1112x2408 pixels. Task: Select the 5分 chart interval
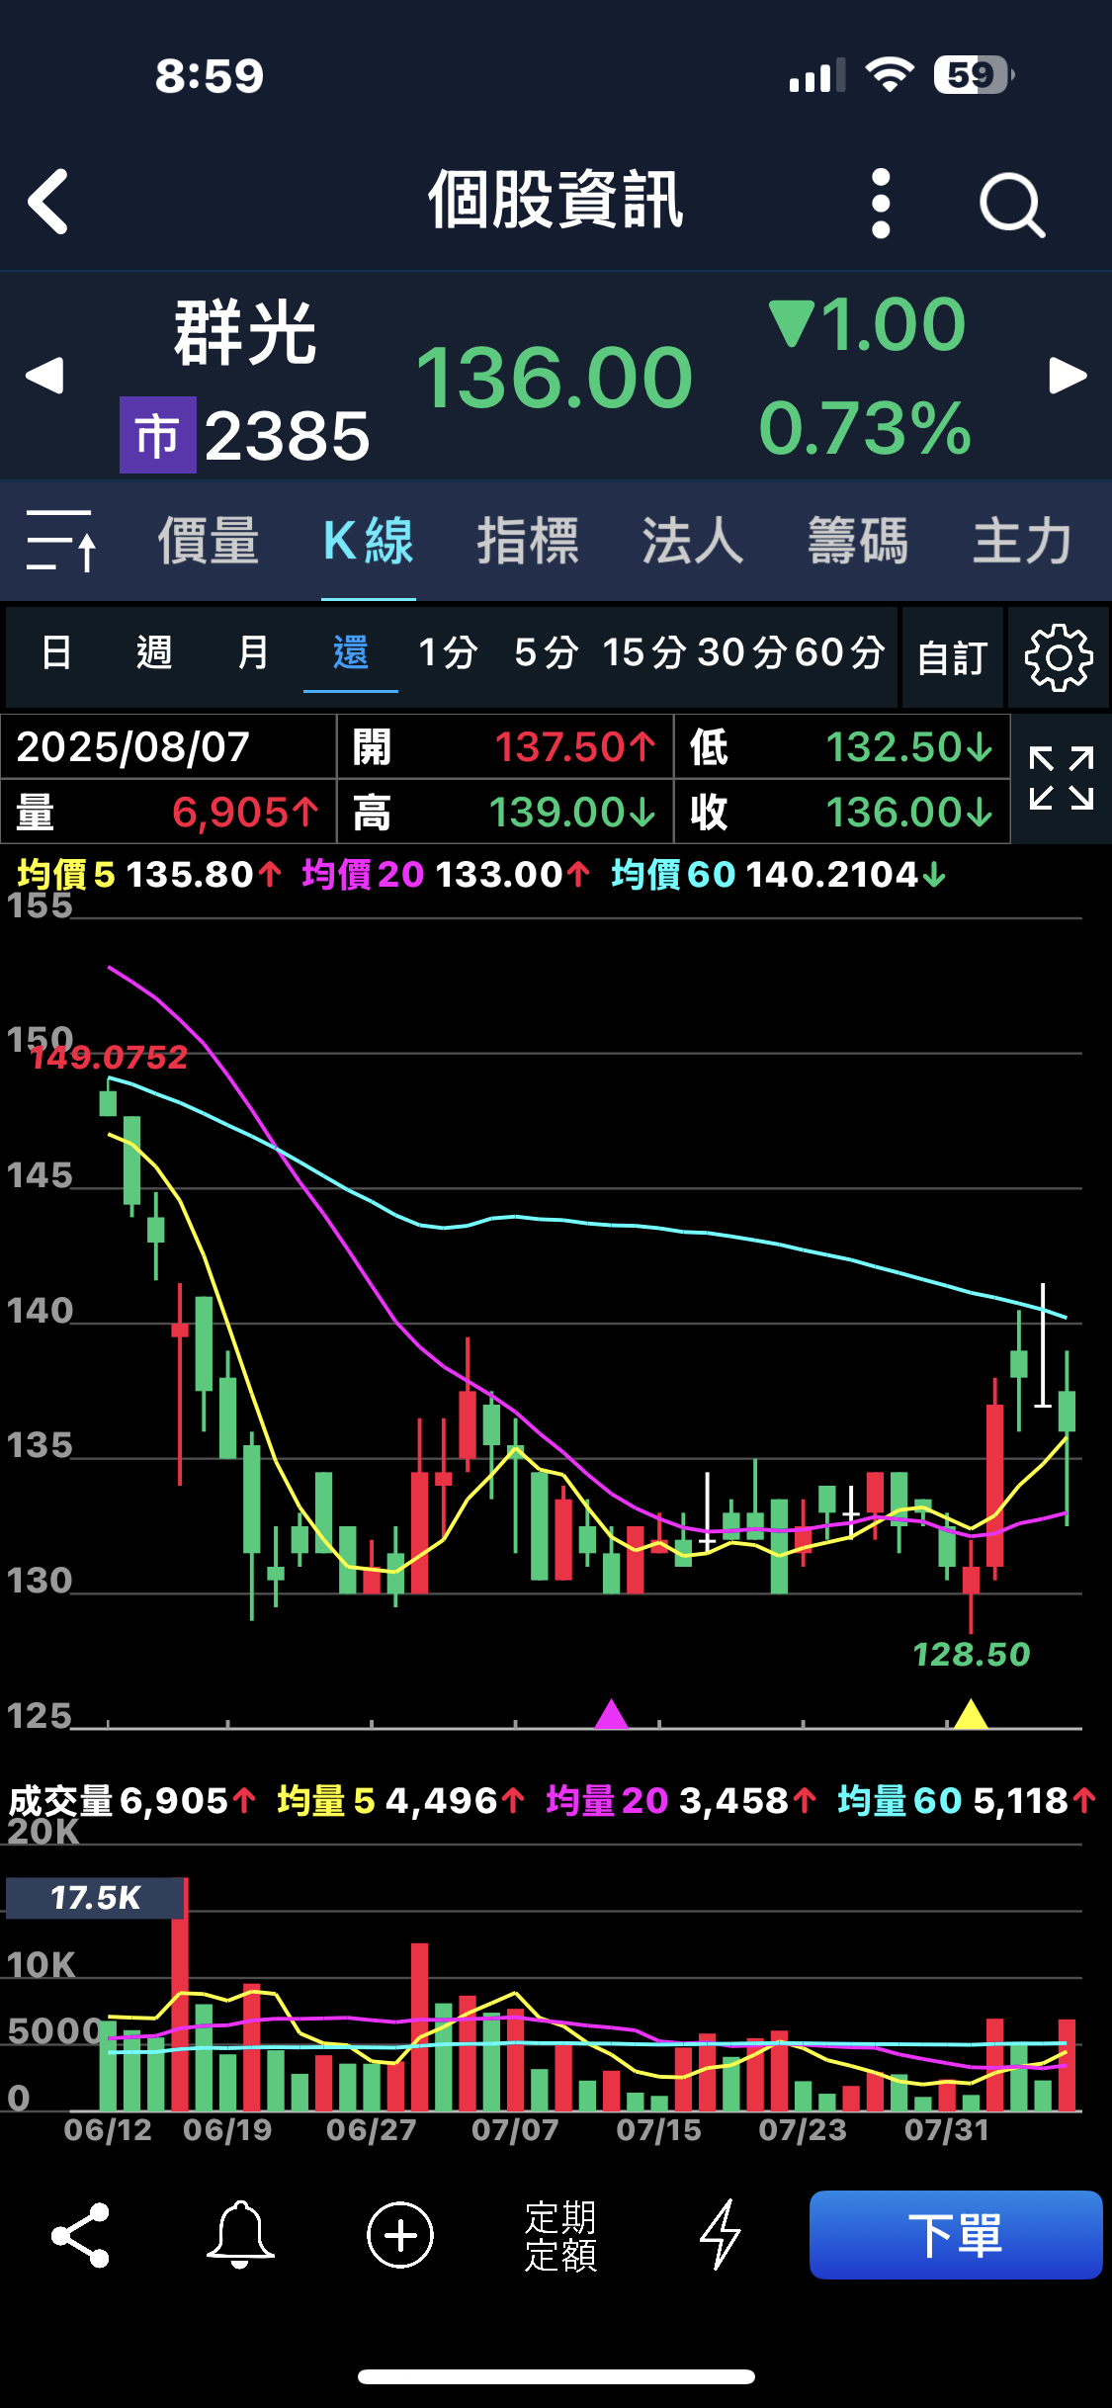coord(547,652)
